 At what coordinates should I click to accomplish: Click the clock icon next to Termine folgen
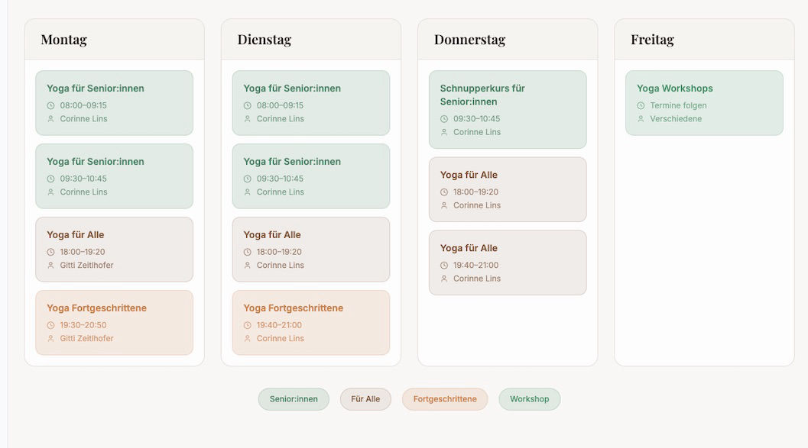641,105
